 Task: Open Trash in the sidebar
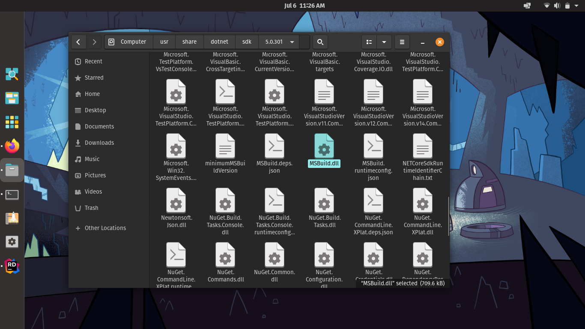[109, 208]
